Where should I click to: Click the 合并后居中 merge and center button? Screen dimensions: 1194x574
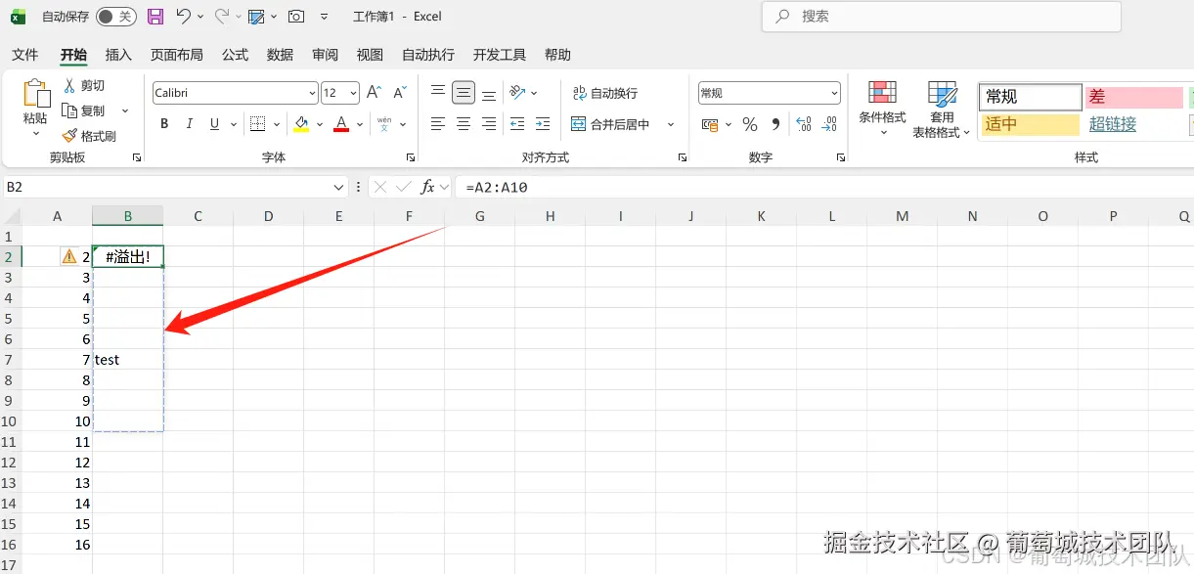(611, 124)
